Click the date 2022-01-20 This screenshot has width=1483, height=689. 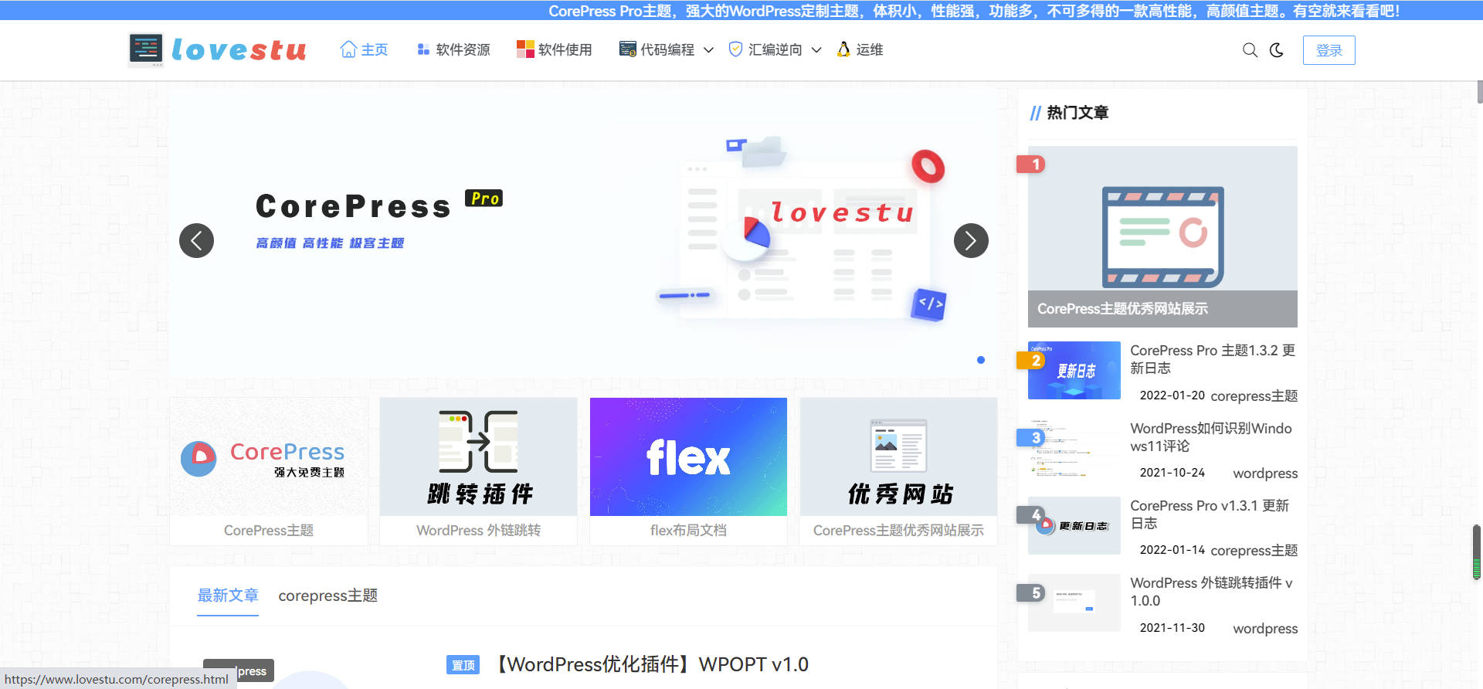[1172, 395]
